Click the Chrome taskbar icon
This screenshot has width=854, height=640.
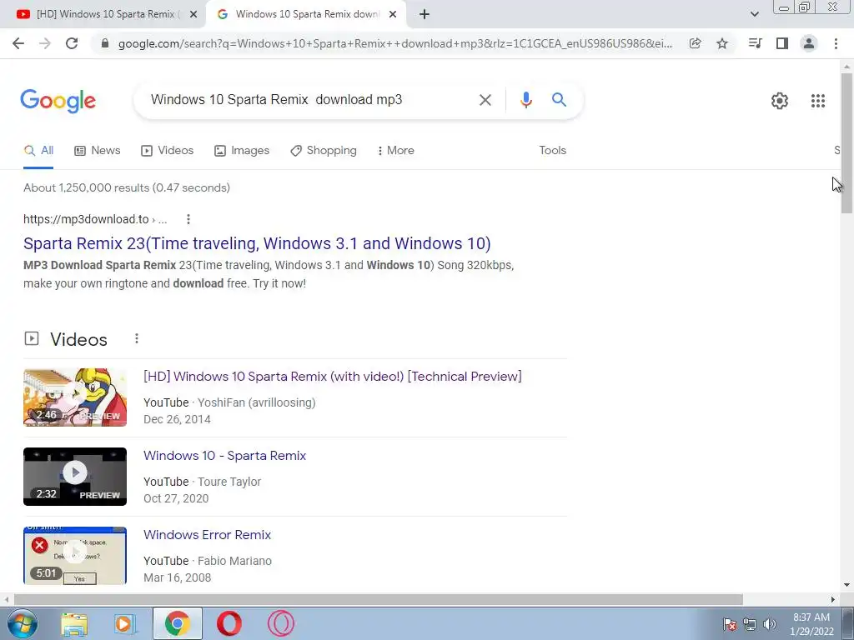click(177, 623)
